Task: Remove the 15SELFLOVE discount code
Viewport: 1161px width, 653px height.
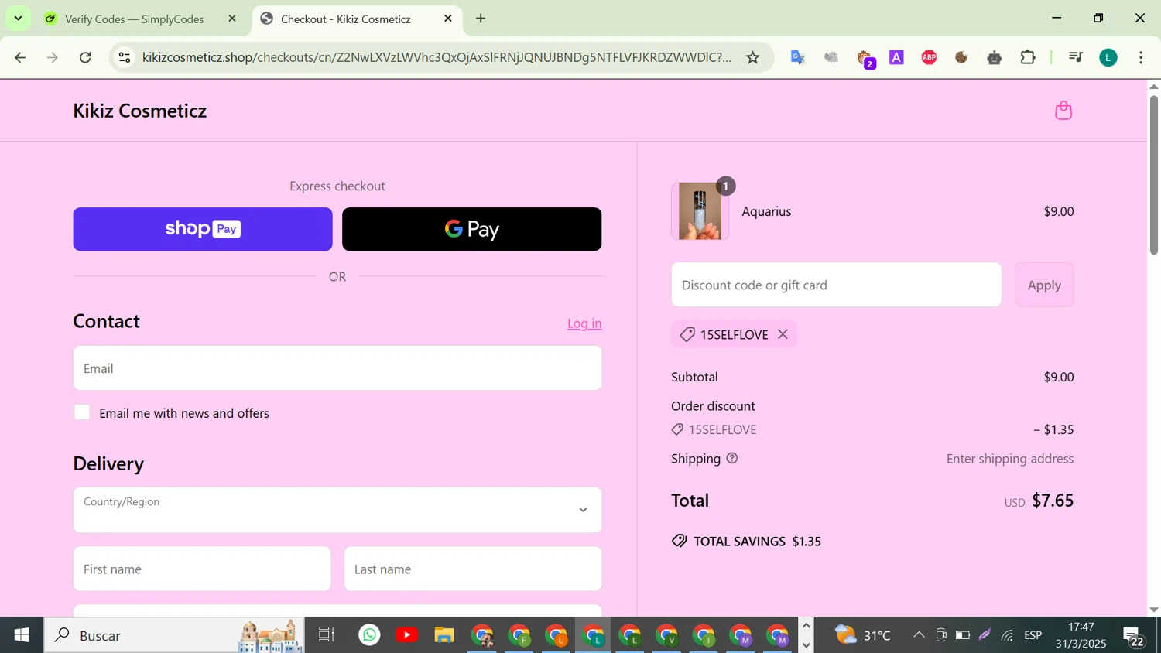Action: click(783, 334)
